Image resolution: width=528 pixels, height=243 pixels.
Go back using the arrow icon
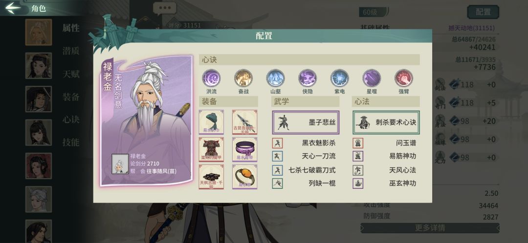coord(13,8)
